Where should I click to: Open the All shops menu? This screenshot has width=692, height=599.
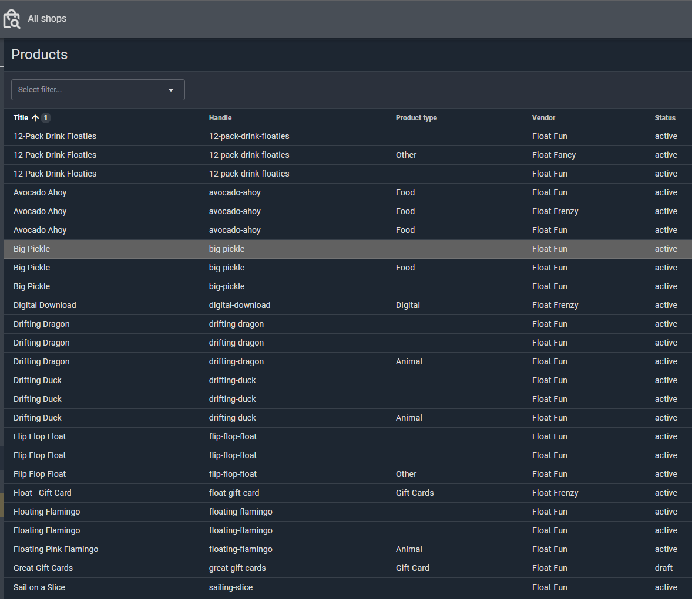point(47,19)
